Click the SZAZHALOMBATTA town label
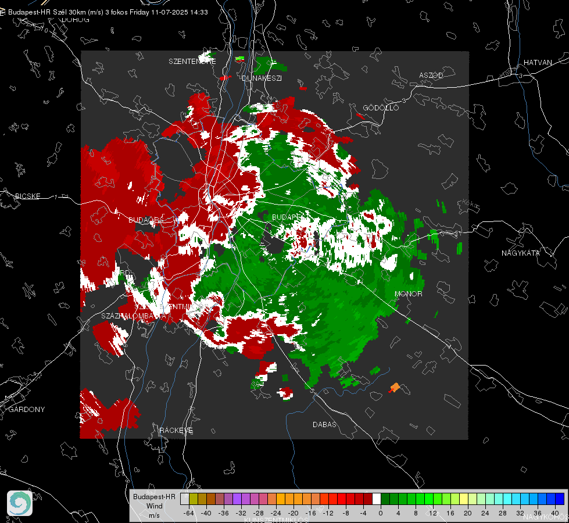Screen dimensions: 569x523 click(x=134, y=316)
